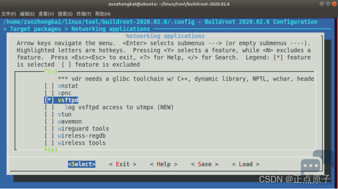Click the < Help > button
Viewport: 338px width, 189px height.
164,164
